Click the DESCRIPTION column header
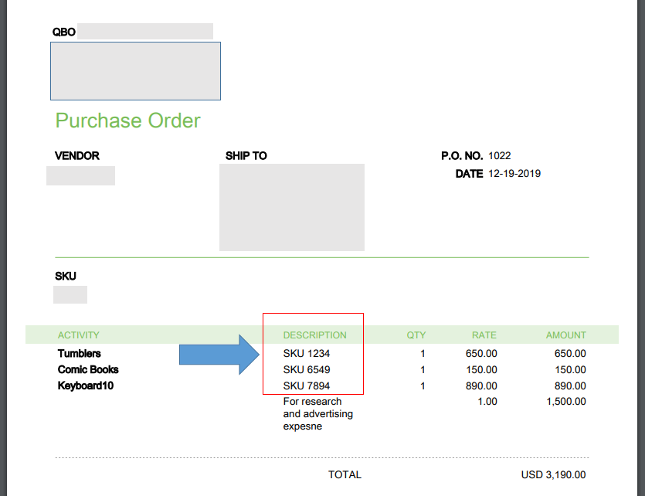 click(315, 335)
